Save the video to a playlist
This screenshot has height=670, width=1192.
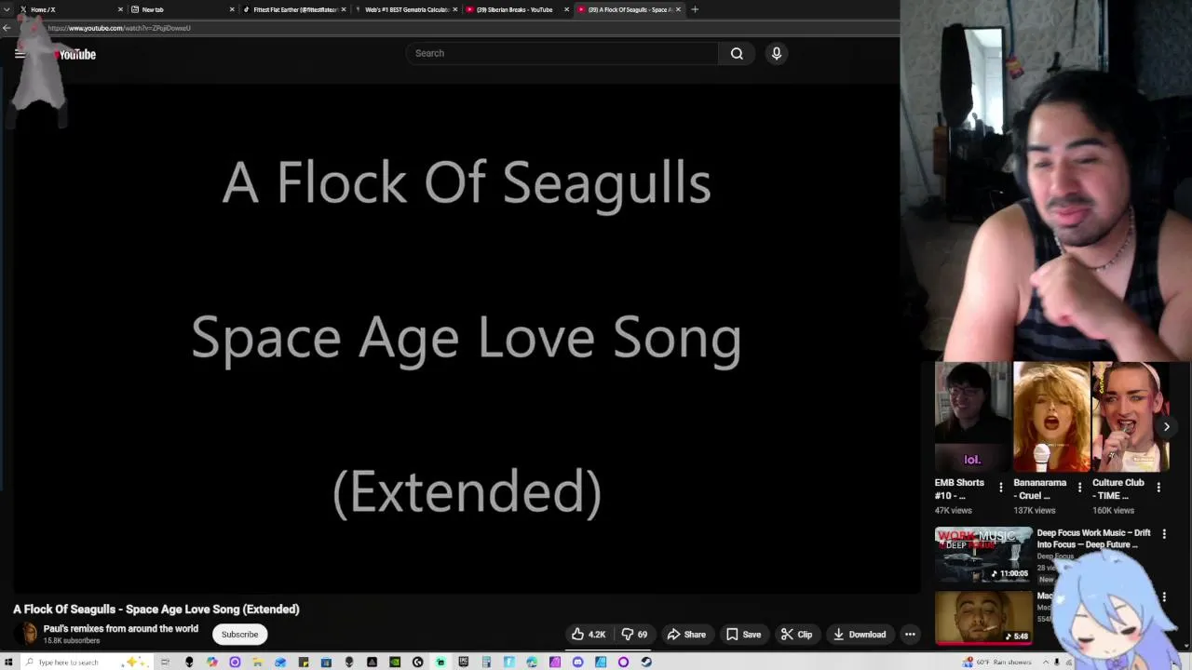pos(743,635)
